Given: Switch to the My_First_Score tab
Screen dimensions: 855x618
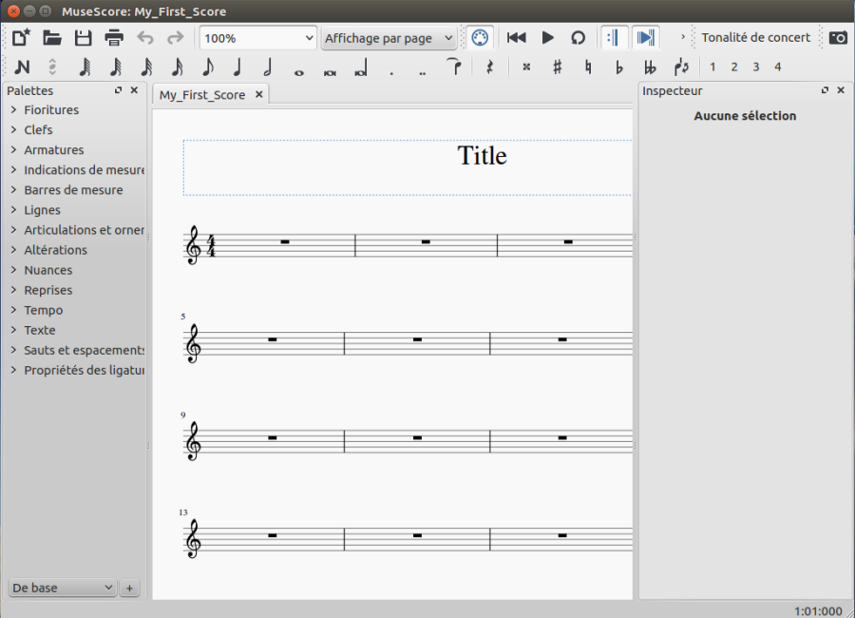Looking at the screenshot, I should click(x=202, y=95).
